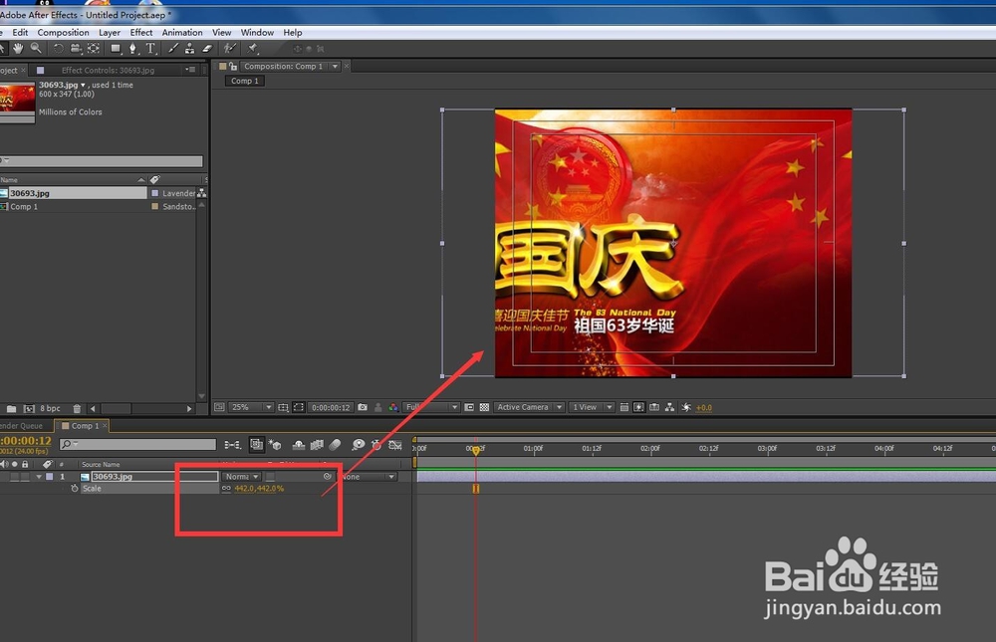Select the Horizontal Type tool
The image size is (996, 642).
[150, 48]
